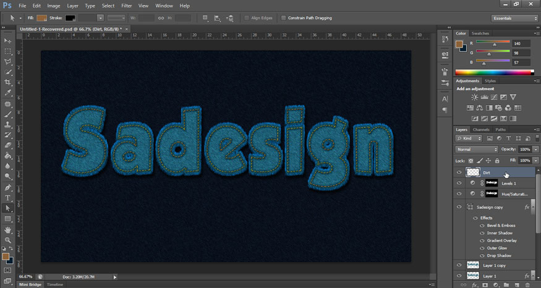Add layer mask from Layers panel bottom
The width and height of the screenshot is (541, 288).
coord(485,285)
